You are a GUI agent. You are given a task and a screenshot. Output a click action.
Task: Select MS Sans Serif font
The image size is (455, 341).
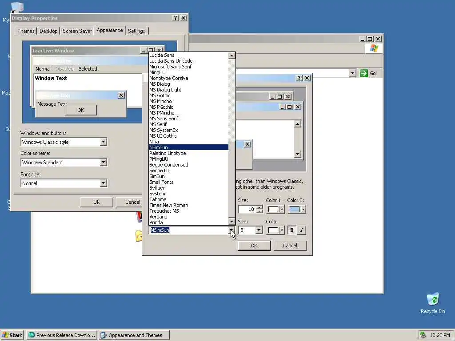pos(188,119)
